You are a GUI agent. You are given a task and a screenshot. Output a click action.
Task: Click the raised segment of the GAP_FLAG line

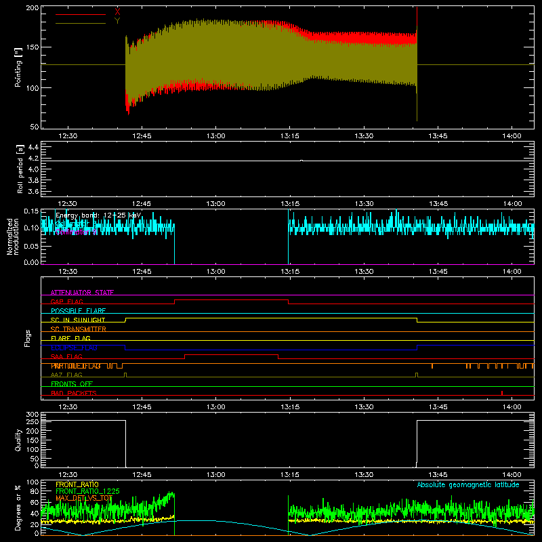pos(231,300)
